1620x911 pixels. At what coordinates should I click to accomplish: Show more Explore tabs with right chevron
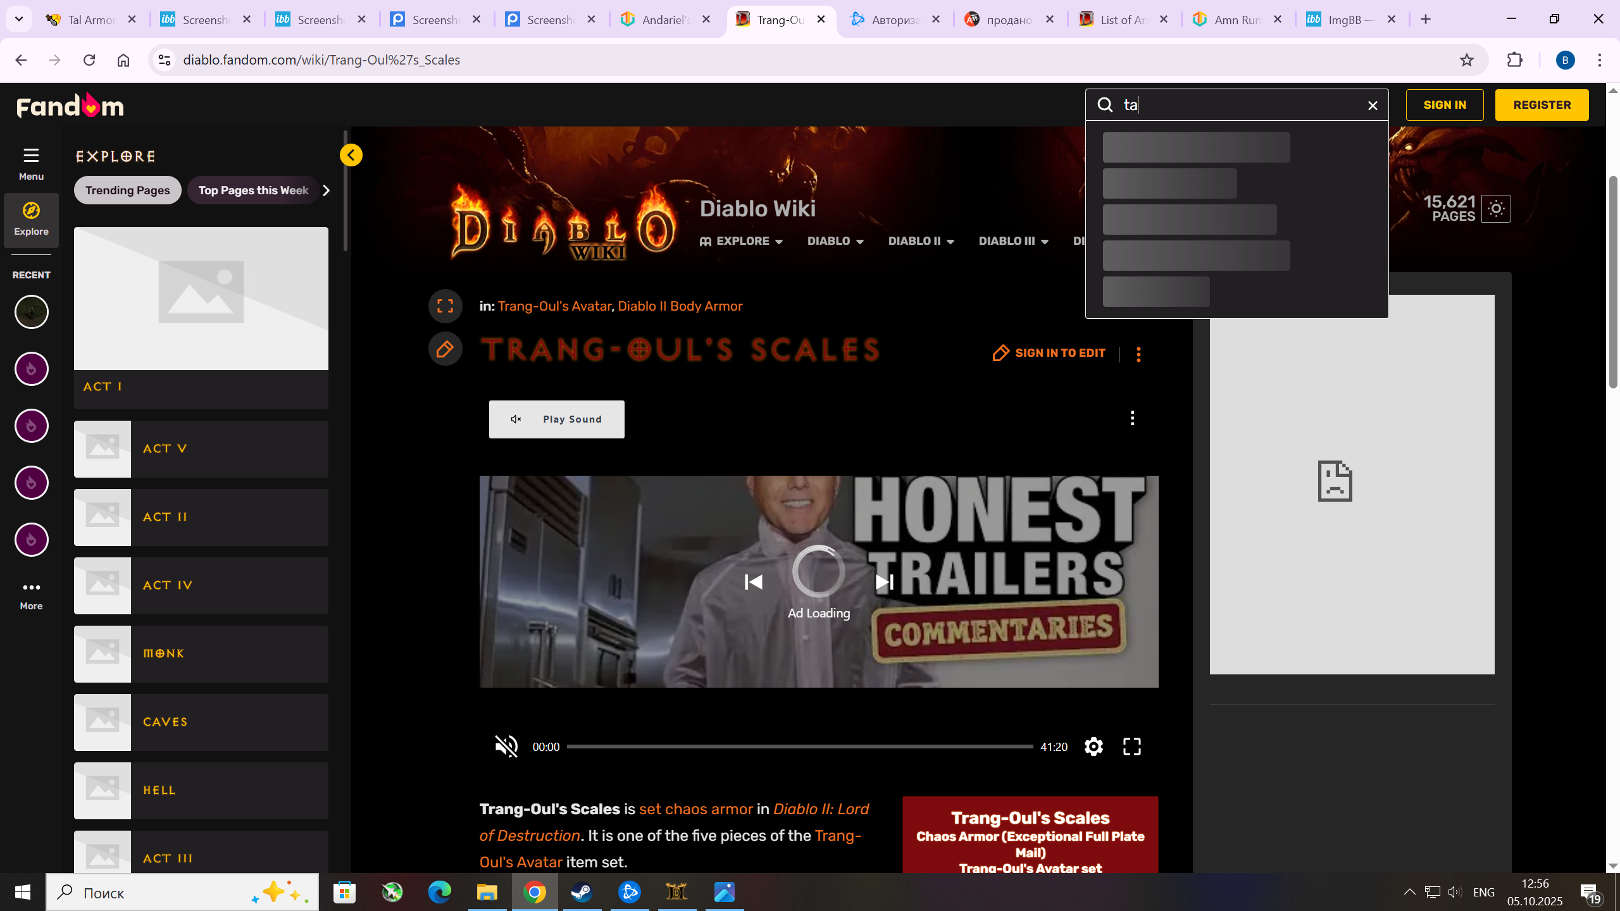327,190
